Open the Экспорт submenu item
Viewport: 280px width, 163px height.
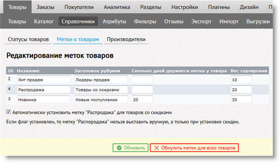click(x=201, y=21)
